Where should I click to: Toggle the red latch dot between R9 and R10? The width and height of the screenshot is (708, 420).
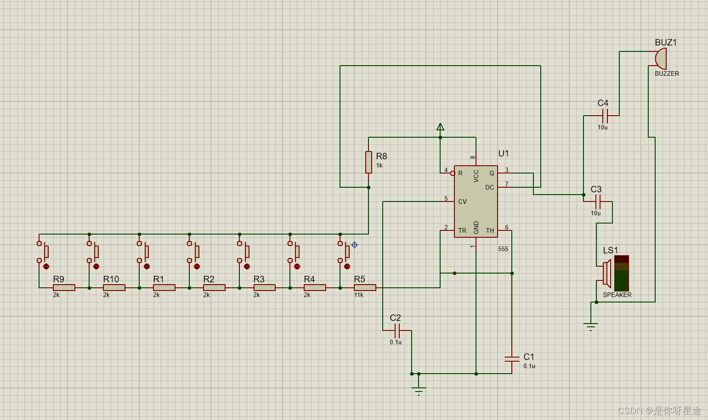(96, 266)
